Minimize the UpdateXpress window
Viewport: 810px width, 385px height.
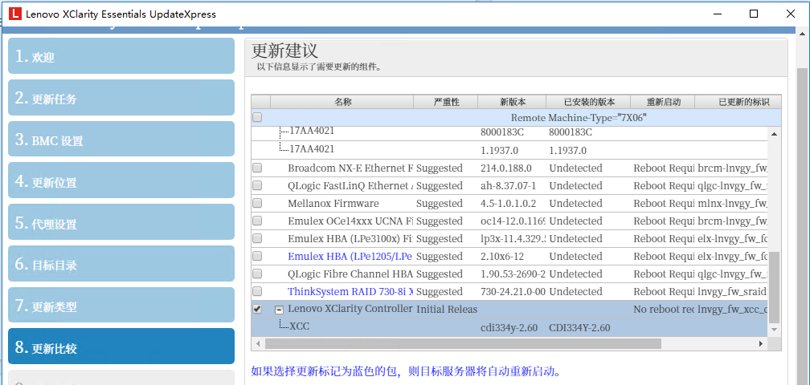click(x=715, y=14)
